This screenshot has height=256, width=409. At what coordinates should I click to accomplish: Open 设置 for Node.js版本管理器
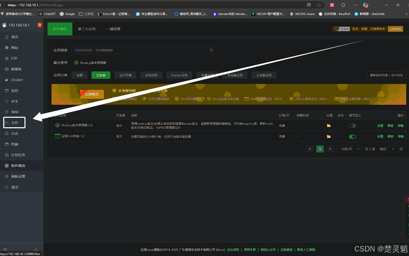click(380, 126)
